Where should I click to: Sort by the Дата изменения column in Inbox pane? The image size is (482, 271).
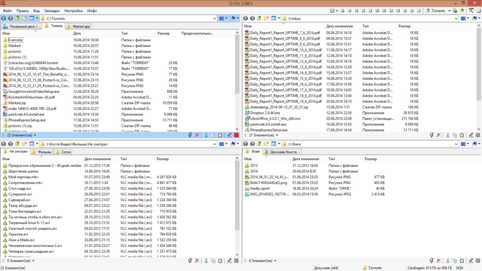(x=339, y=26)
